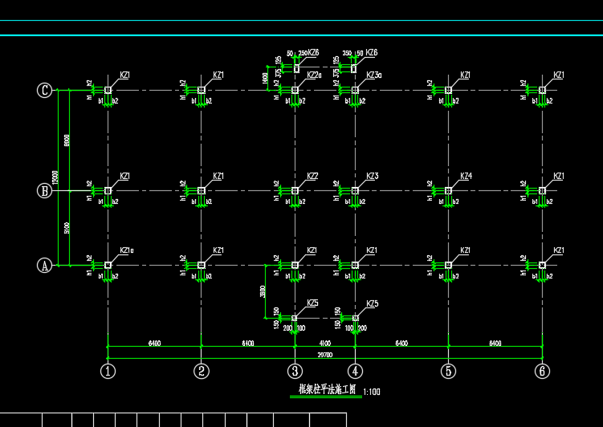Click the axis bubble labeled 6
Image resolution: width=603 pixels, height=427 pixels.
click(543, 371)
